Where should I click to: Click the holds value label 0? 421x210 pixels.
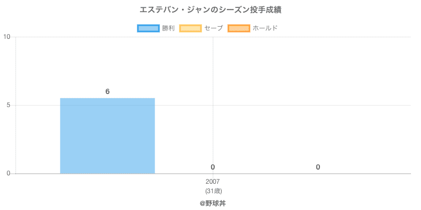tap(318, 167)
